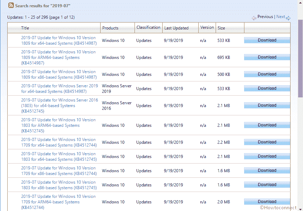Download the 1803 ARM64 update (2.1 MB)
Image resolution: width=303 pixels, height=211 pixels.
tap(267, 125)
